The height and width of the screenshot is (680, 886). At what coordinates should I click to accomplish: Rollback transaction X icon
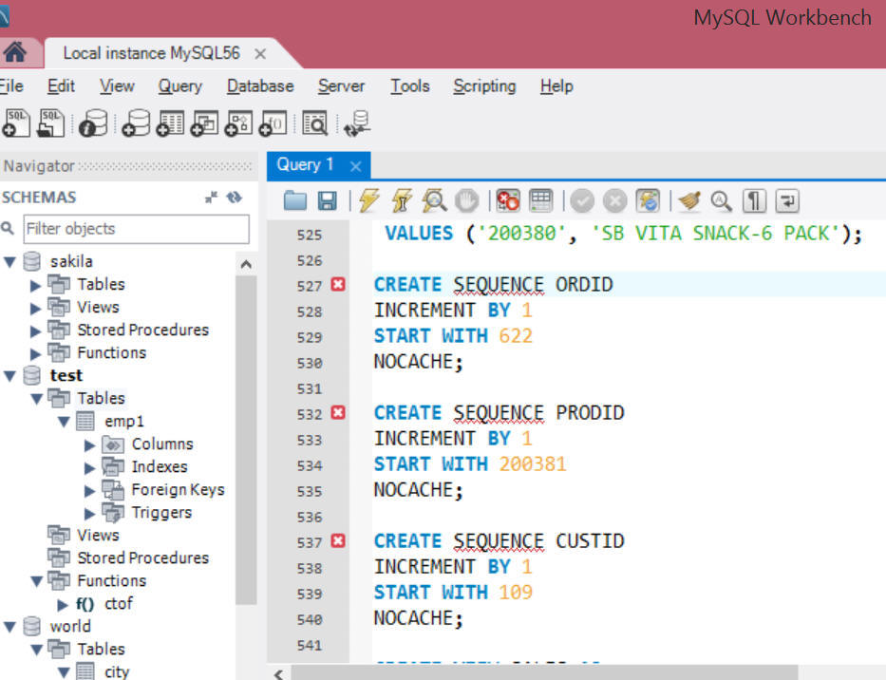coord(614,200)
